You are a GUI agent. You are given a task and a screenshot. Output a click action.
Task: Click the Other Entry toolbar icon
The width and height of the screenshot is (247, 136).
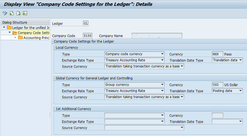click(x=25, y=13)
